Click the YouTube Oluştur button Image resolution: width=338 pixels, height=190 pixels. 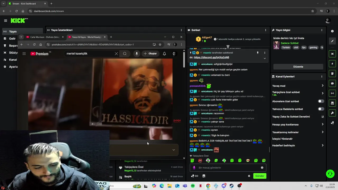150,54
